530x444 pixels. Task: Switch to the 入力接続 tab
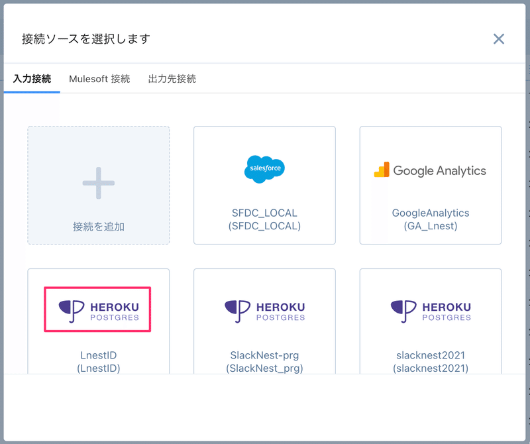point(32,79)
